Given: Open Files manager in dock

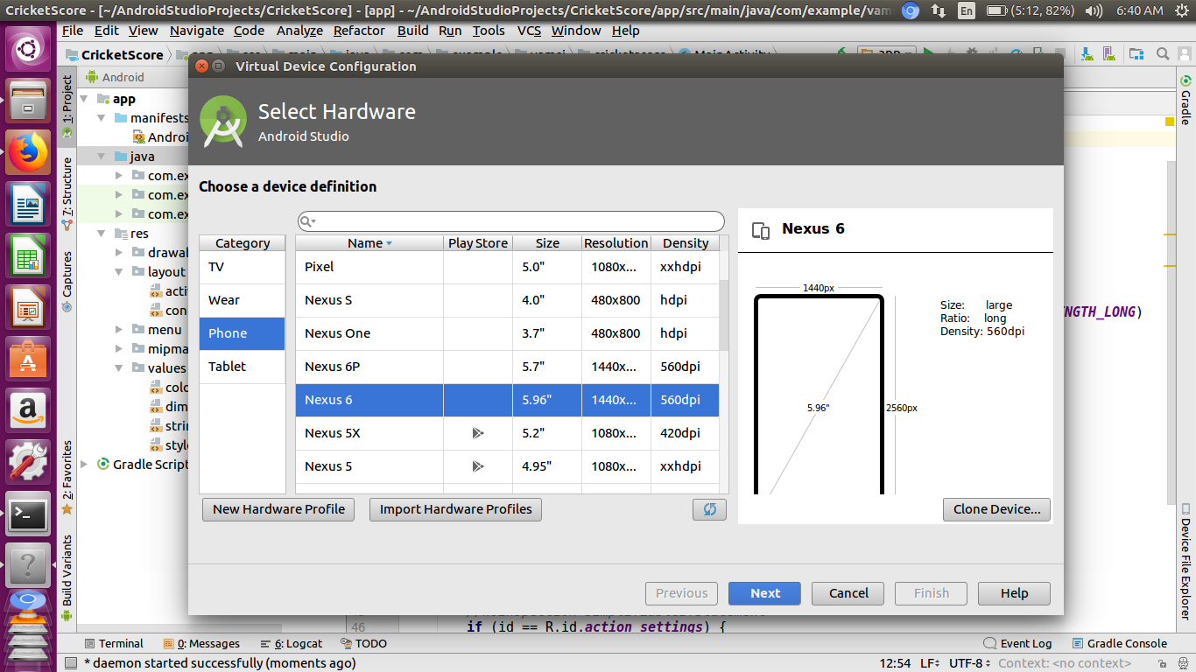Looking at the screenshot, I should pos(28,100).
